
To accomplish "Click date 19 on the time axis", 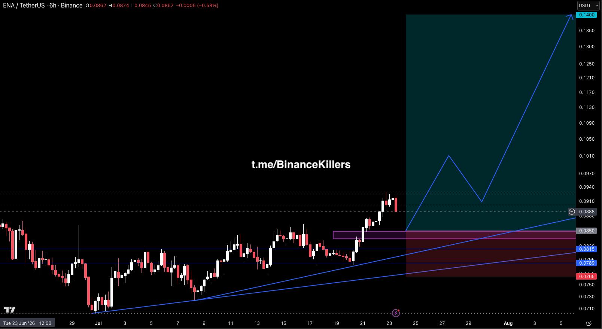I will click(336, 323).
